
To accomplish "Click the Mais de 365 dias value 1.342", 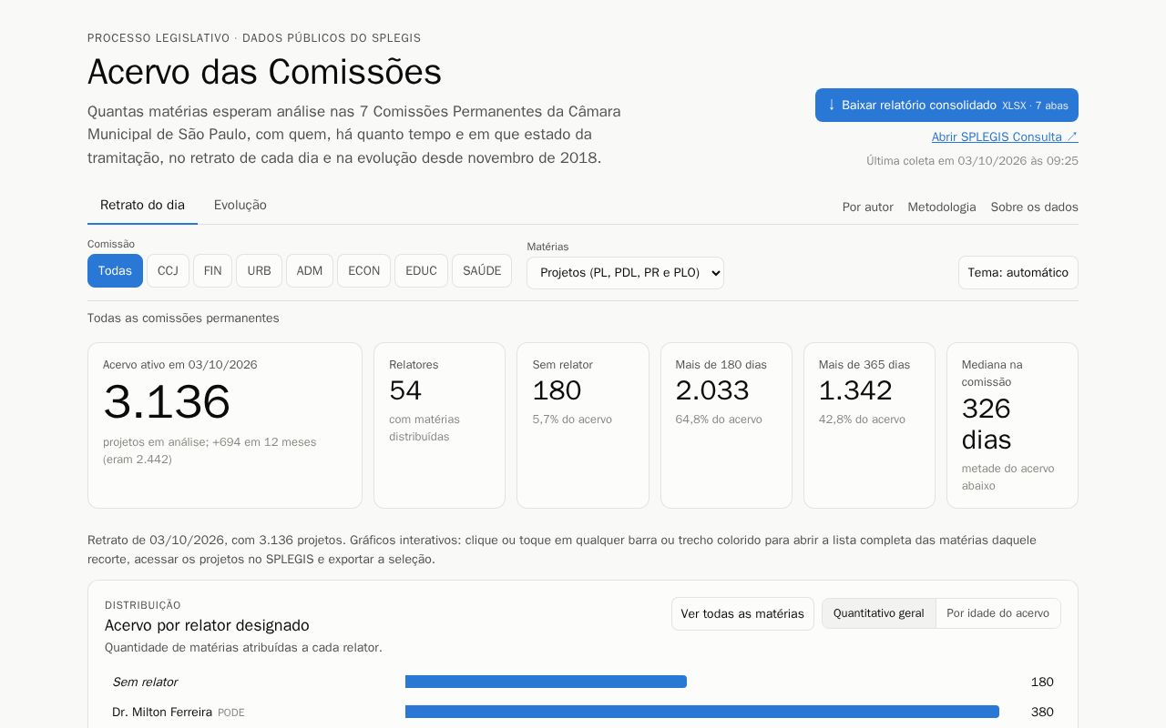I will click(x=855, y=390).
